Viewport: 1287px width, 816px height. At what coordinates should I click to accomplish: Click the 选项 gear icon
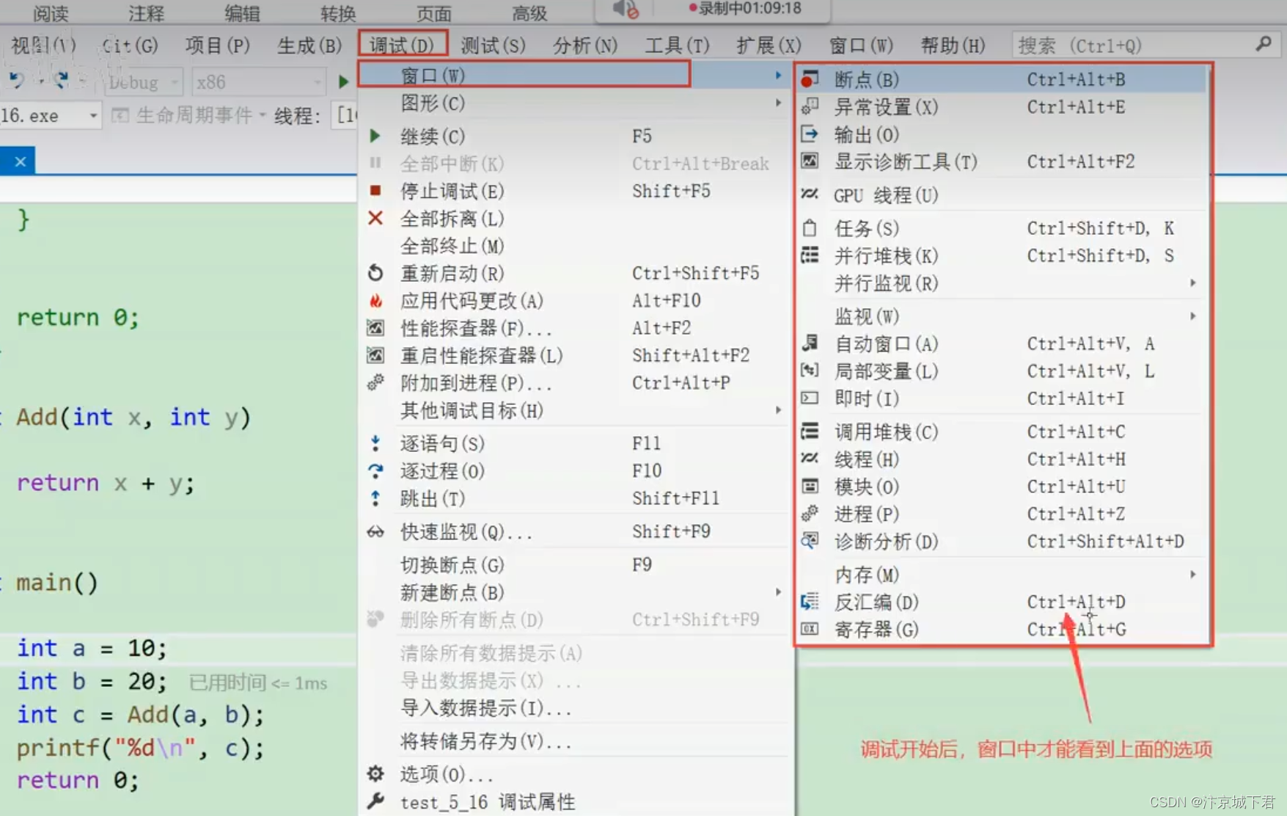pyautogui.click(x=375, y=773)
